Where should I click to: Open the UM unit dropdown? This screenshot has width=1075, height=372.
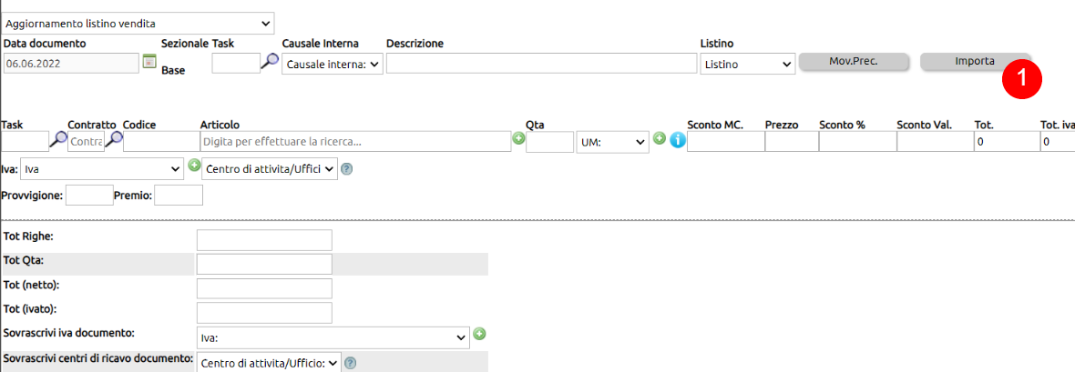(613, 142)
